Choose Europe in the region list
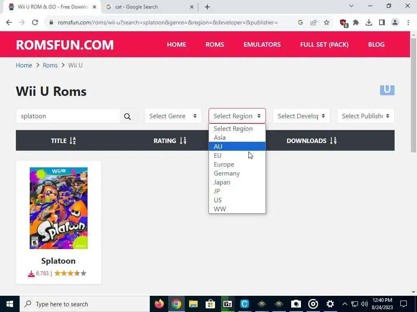The width and height of the screenshot is (417, 312). [x=237, y=165]
